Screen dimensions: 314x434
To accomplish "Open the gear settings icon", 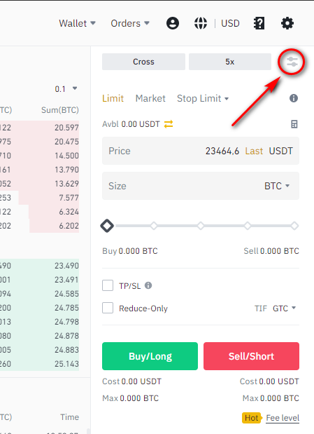I will pos(287,23).
